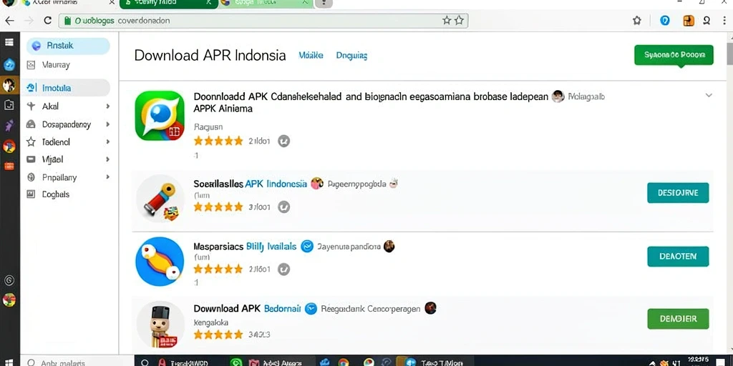Click the avatar beside Dayenura pandiora
Screen dimensions: 733x366
(389, 246)
